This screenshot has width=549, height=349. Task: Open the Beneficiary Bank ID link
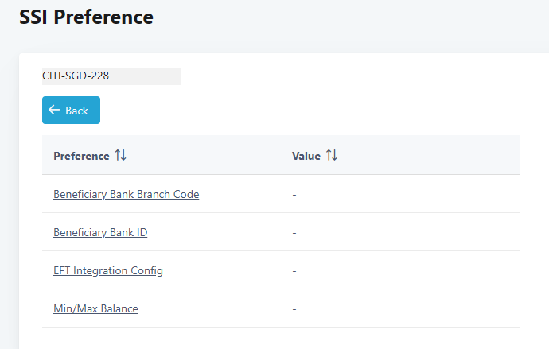click(100, 232)
